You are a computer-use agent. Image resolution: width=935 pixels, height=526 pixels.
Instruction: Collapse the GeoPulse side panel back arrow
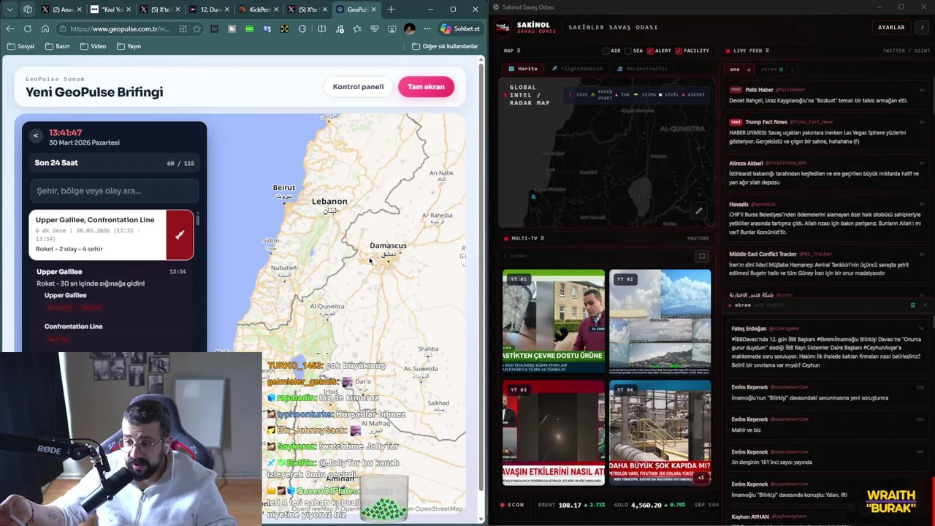tap(36, 136)
